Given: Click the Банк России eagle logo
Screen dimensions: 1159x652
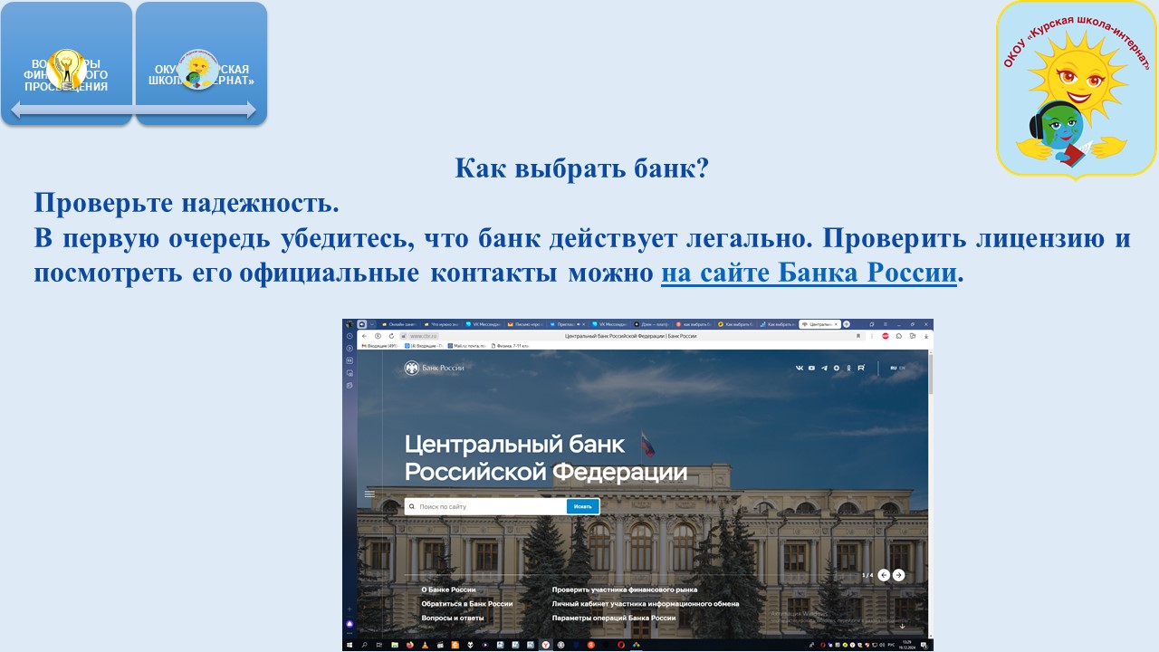Looking at the screenshot, I should point(411,368).
